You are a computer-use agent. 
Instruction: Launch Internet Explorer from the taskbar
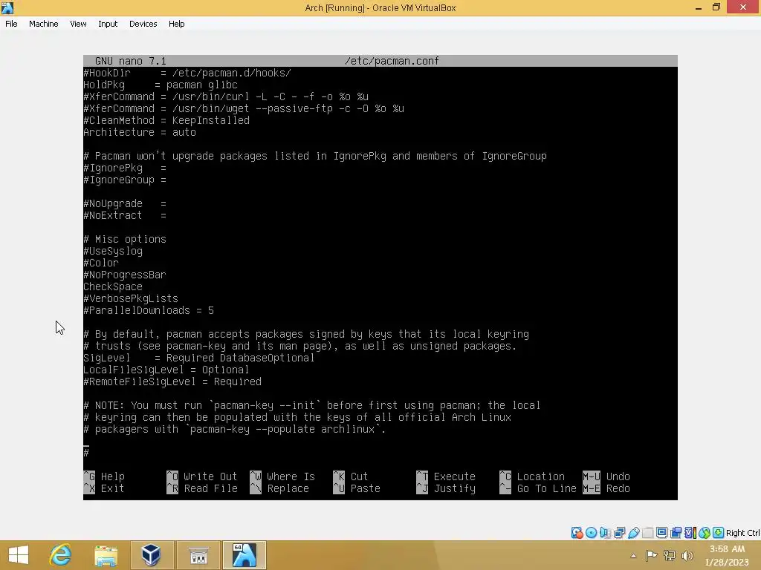[x=61, y=555]
